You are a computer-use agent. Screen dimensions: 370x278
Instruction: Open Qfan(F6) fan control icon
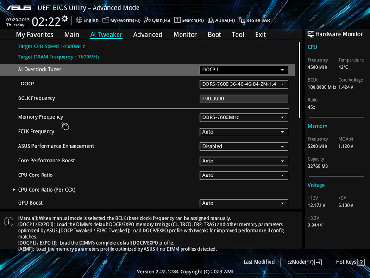(148, 20)
